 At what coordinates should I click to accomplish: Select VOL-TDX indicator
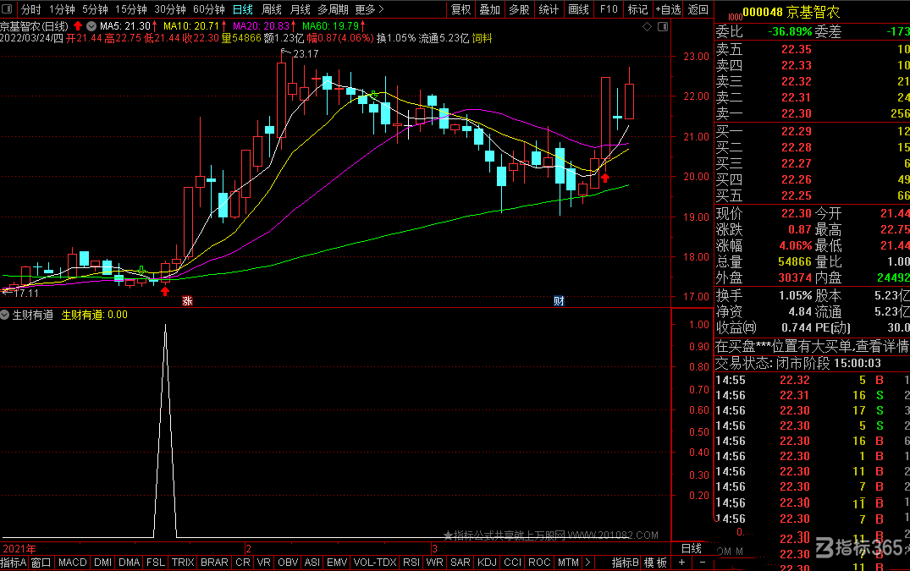(375, 563)
